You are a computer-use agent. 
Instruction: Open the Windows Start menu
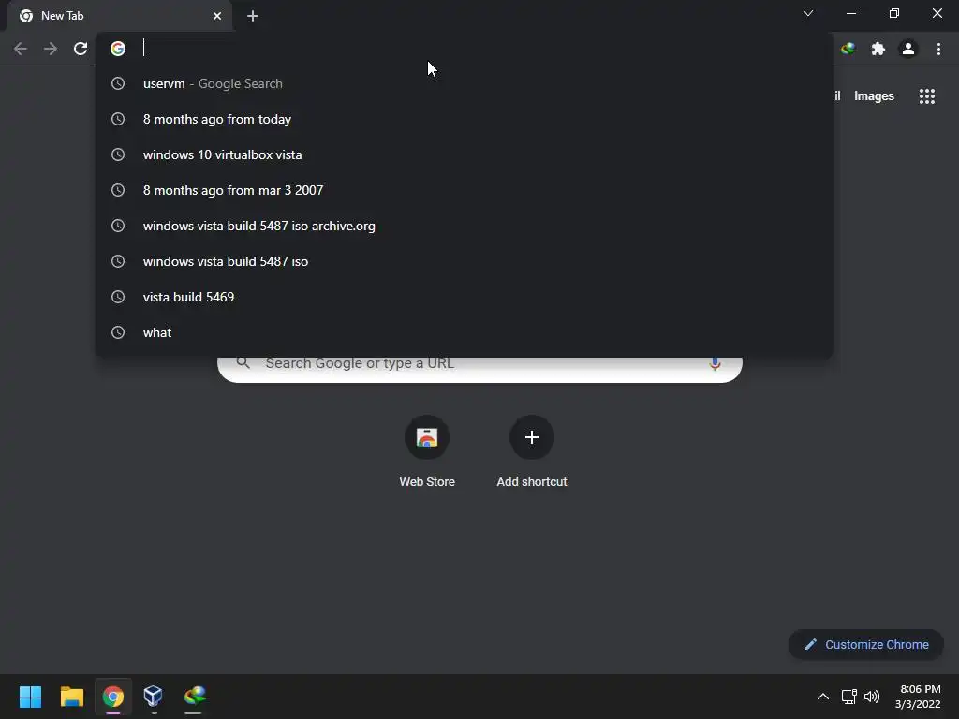click(x=30, y=697)
